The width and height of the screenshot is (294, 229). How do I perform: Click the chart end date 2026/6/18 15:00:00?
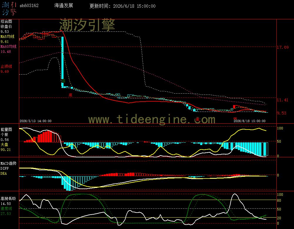[250, 121]
